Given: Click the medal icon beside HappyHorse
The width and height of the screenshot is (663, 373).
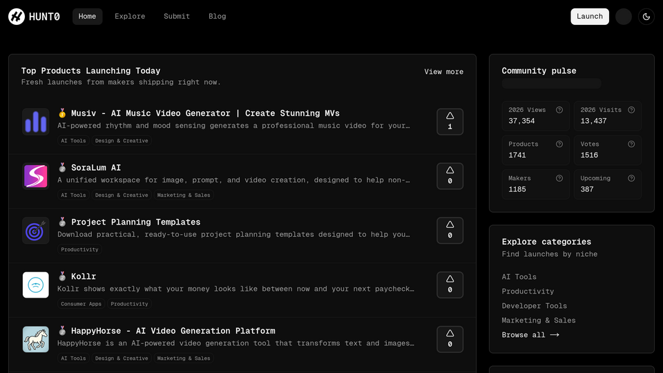Looking at the screenshot, I should click(62, 330).
